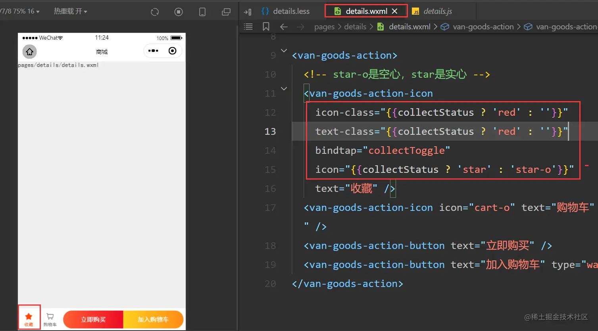Tap the 收藏 star icon

click(x=29, y=317)
